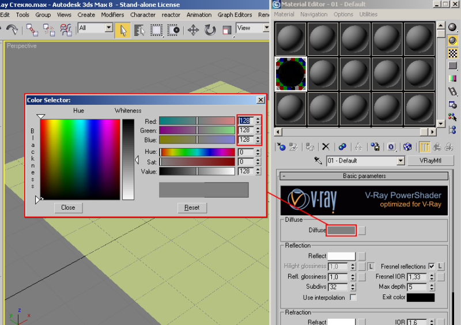Screen dimensions: 461x325
Task: Click the Reflect map slot button
Action: 362,256
